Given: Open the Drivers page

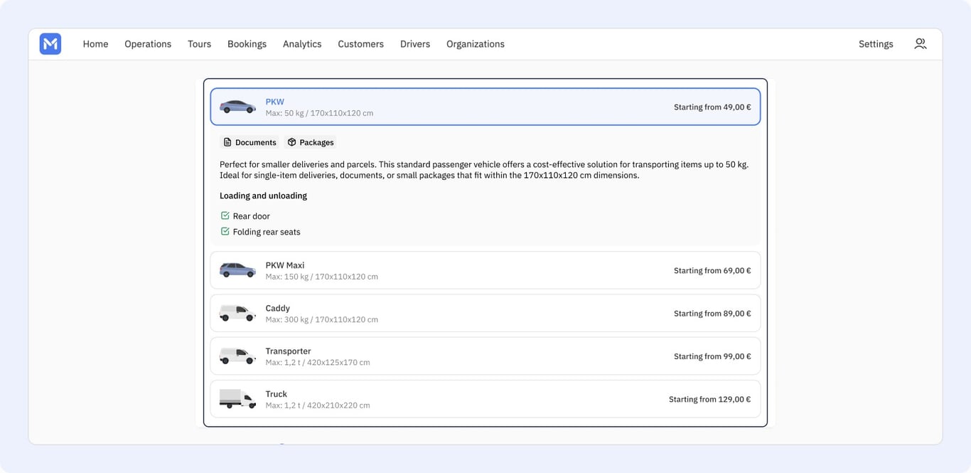Looking at the screenshot, I should tap(415, 44).
